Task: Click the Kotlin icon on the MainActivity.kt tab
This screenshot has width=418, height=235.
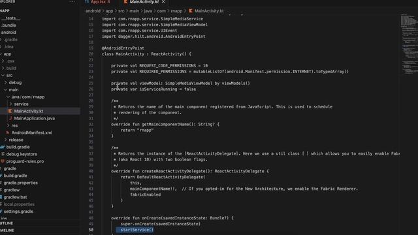Action: click(x=125, y=2)
